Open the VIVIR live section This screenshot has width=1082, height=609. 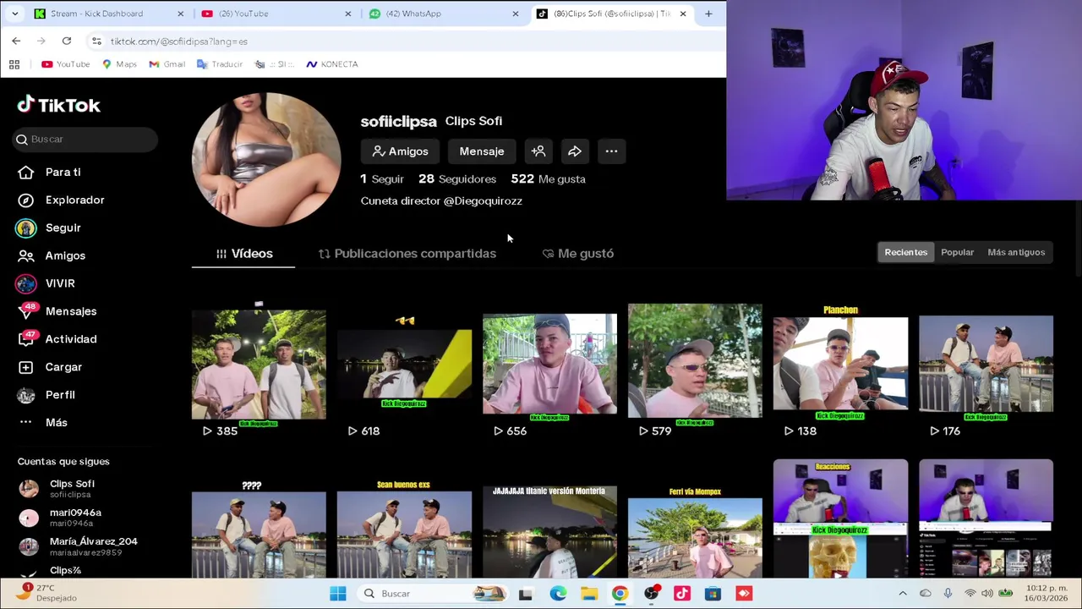pos(47,283)
